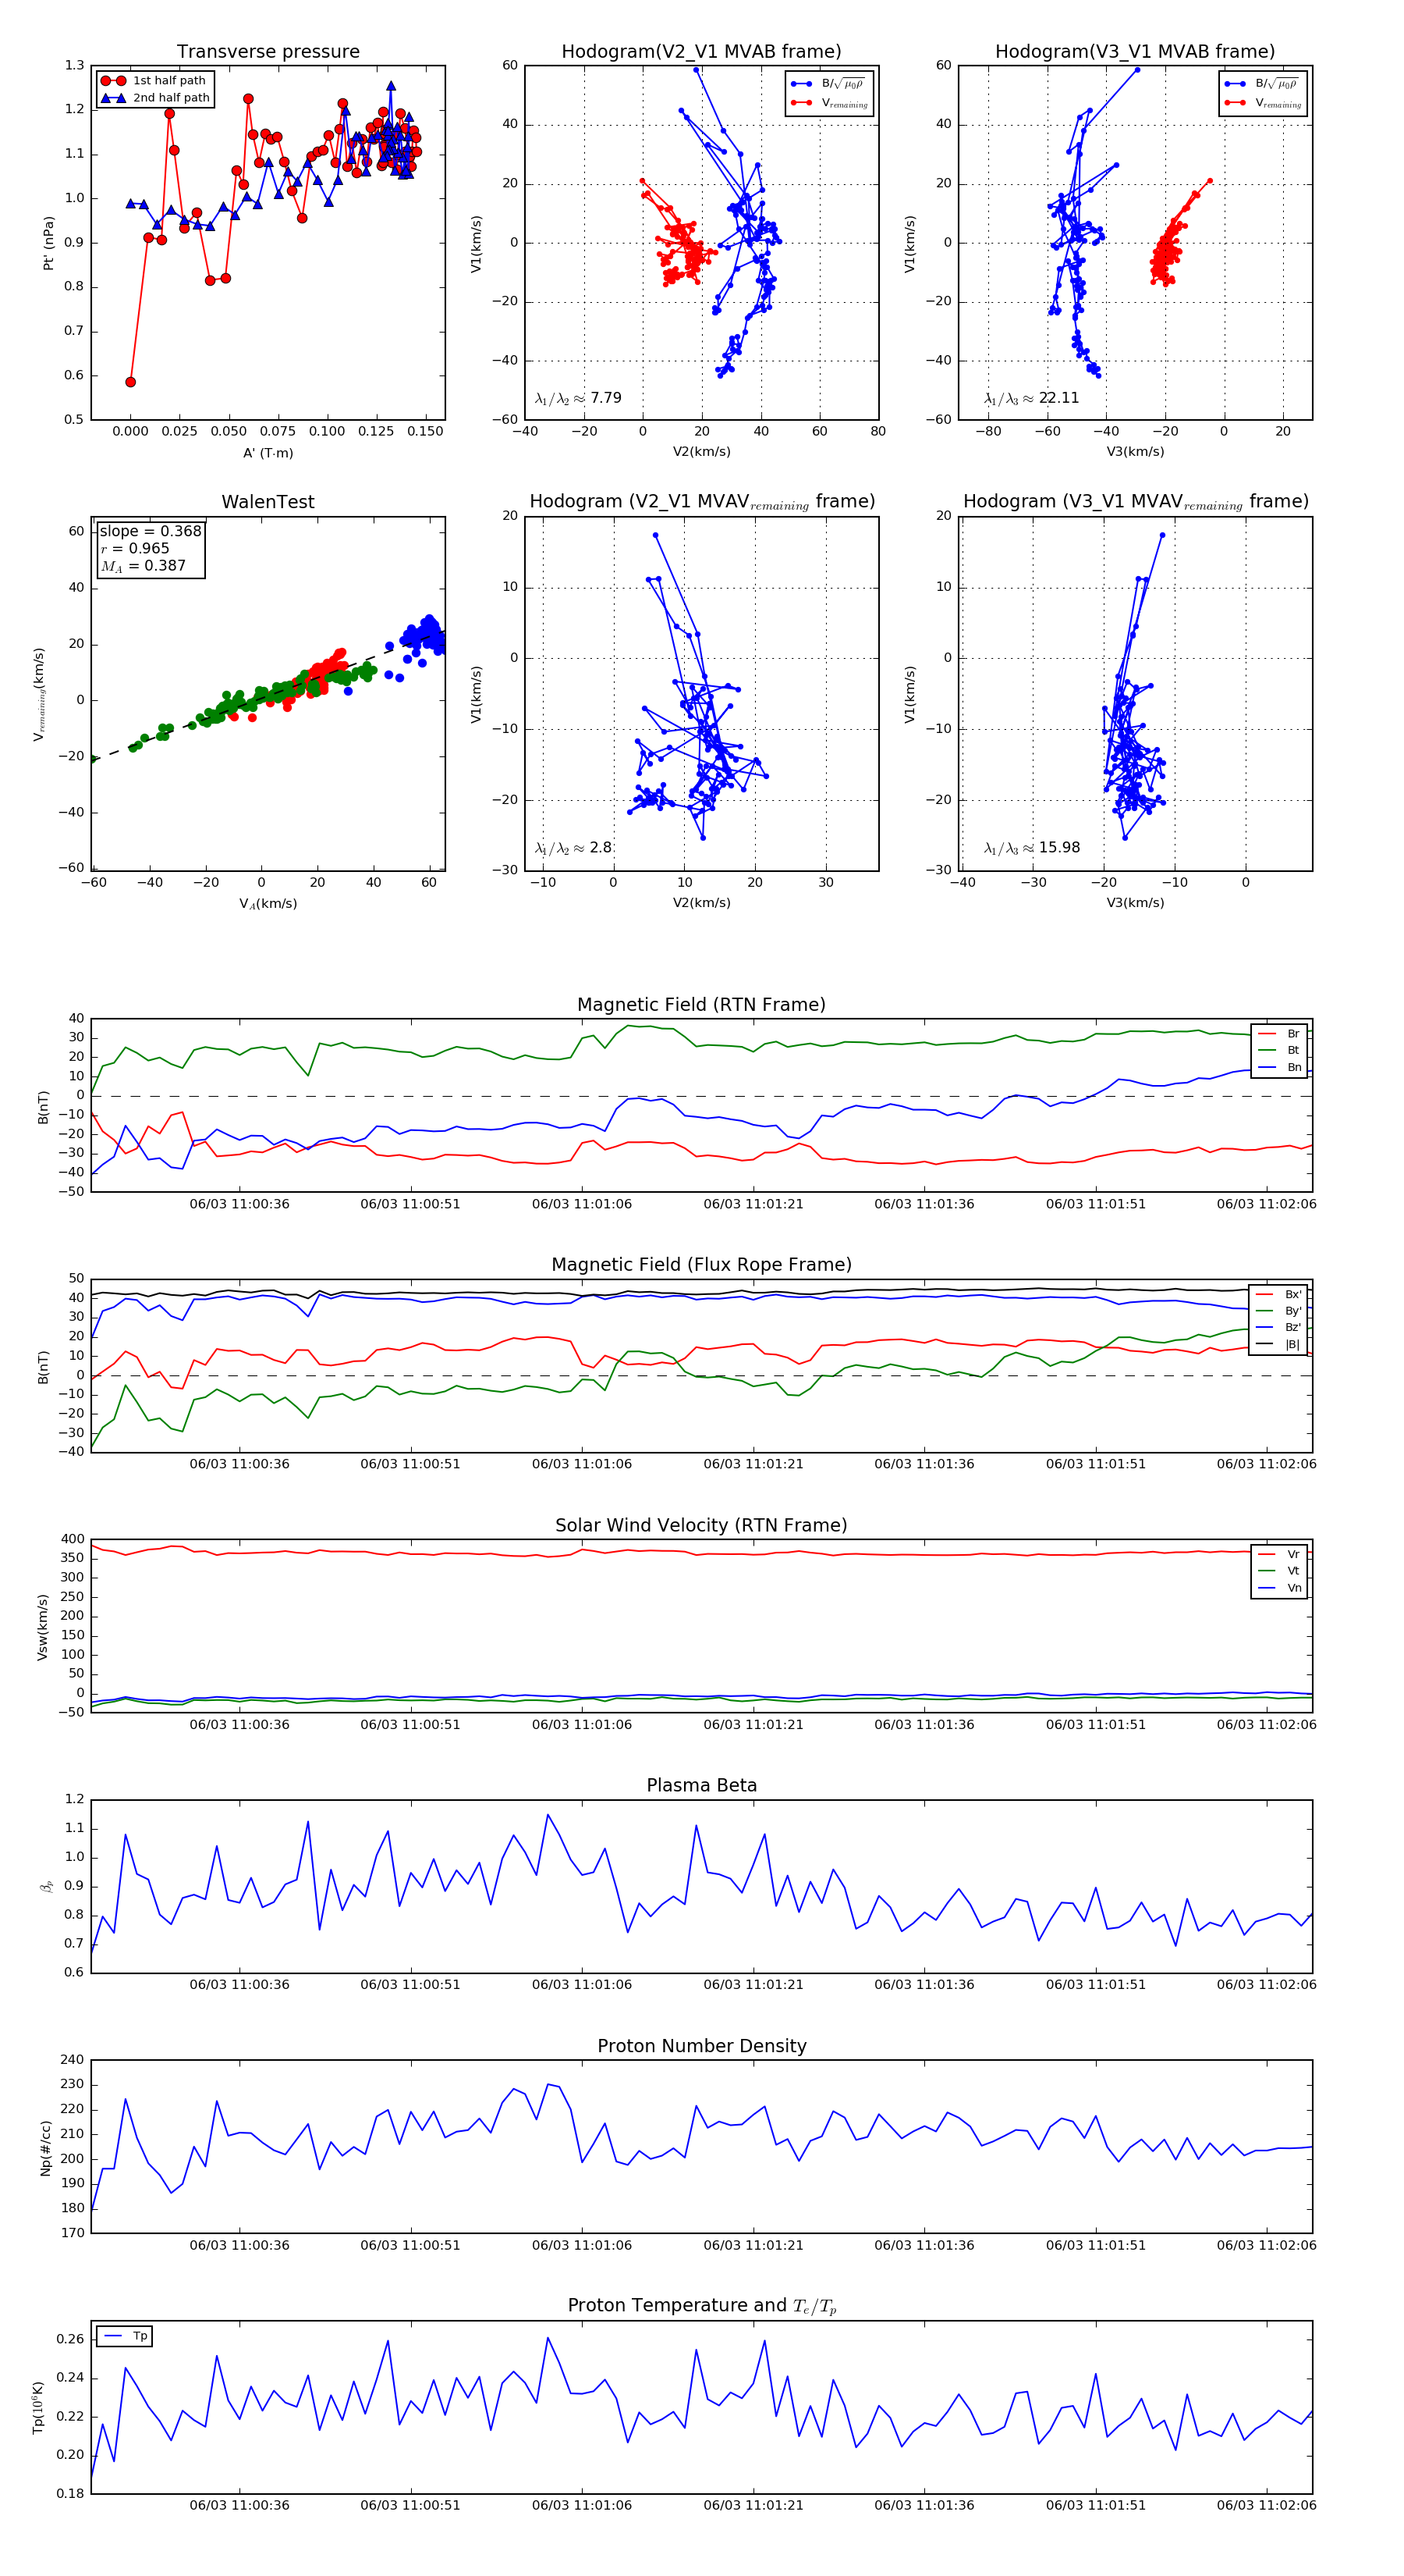The width and height of the screenshot is (1404, 2576).
Task: Click the "Vsw(km/s)" y-axis label
Action: pyautogui.click(x=42, y=1627)
